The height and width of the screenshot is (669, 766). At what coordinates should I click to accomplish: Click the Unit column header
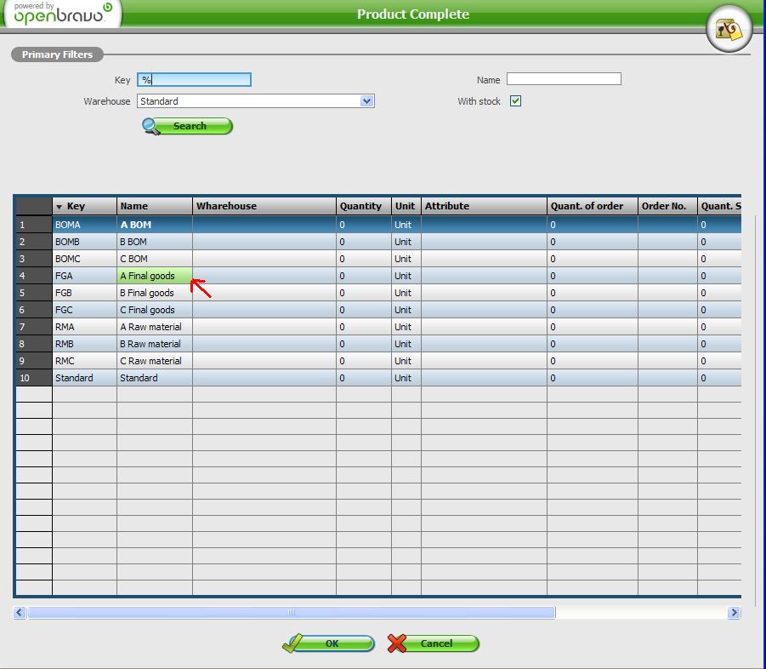click(406, 206)
